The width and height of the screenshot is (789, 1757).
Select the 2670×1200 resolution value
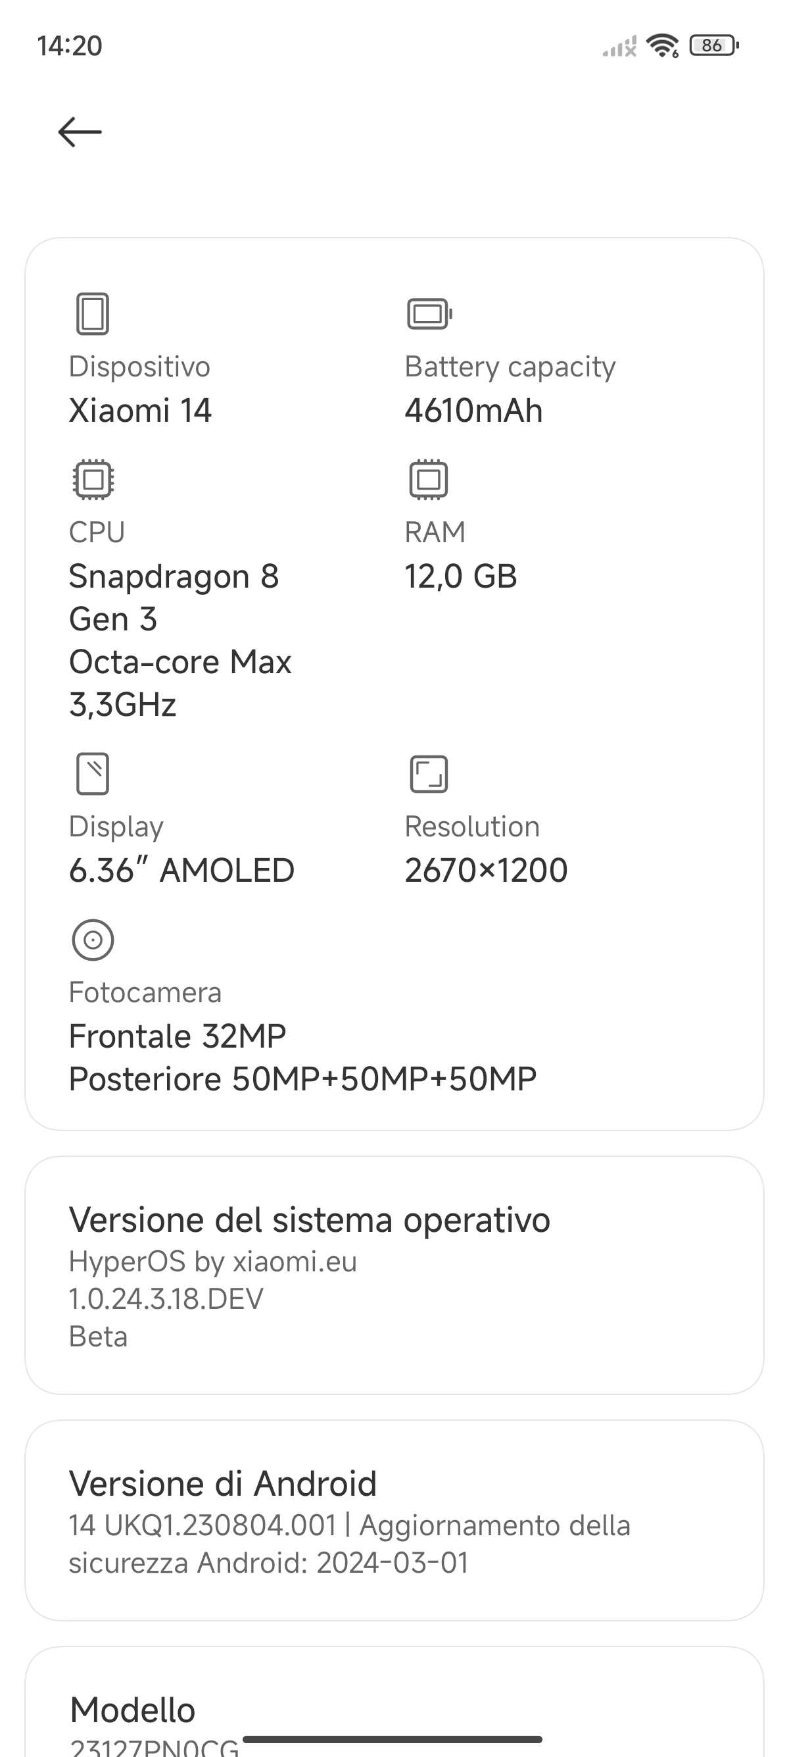click(486, 871)
